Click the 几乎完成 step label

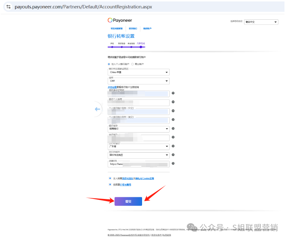click(141, 44)
